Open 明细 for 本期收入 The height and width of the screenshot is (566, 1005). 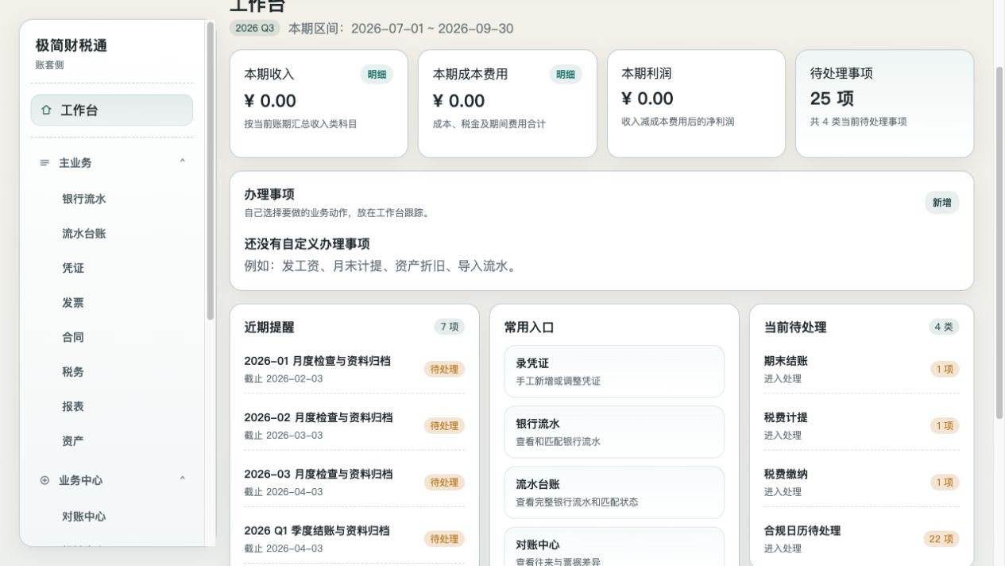point(377,74)
